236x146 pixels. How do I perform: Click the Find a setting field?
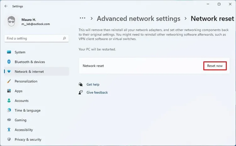coord(37,38)
